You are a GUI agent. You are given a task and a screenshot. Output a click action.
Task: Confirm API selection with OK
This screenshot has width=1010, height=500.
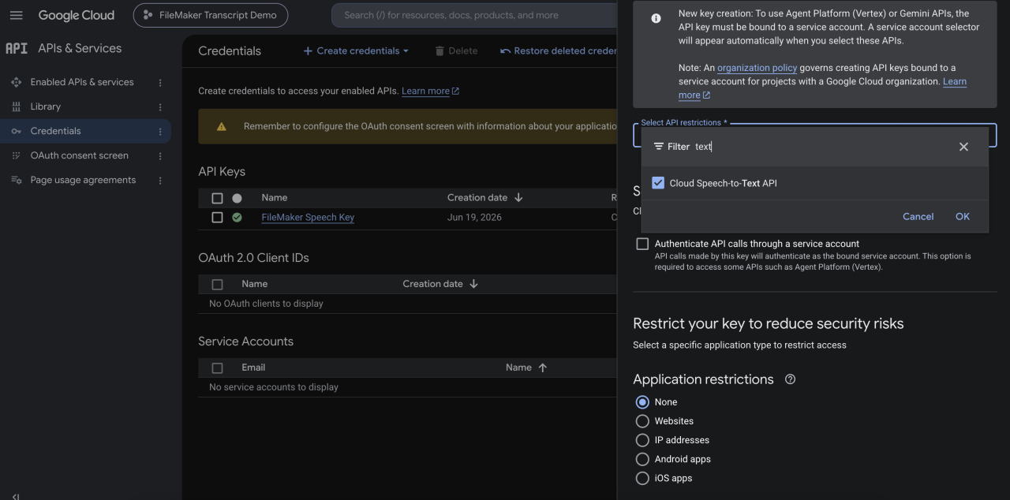(963, 216)
